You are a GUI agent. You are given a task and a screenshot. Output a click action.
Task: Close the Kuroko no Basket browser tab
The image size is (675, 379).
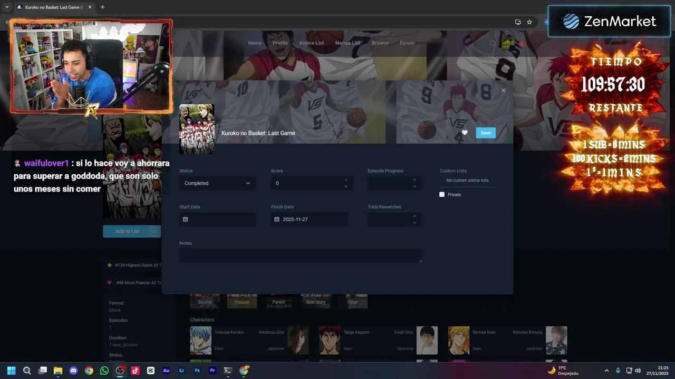pos(90,7)
